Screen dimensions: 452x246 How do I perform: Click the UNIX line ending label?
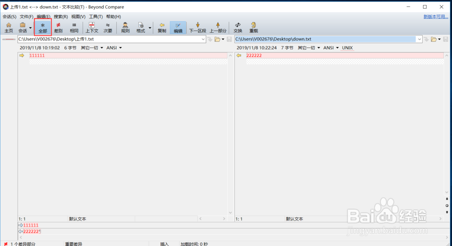click(x=347, y=48)
